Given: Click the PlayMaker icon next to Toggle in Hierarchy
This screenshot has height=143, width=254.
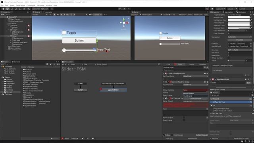Looking at the screenshot, I should (x=29, y=30).
